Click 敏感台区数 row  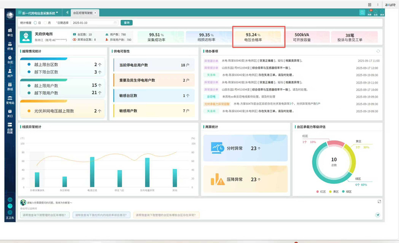click(154, 96)
